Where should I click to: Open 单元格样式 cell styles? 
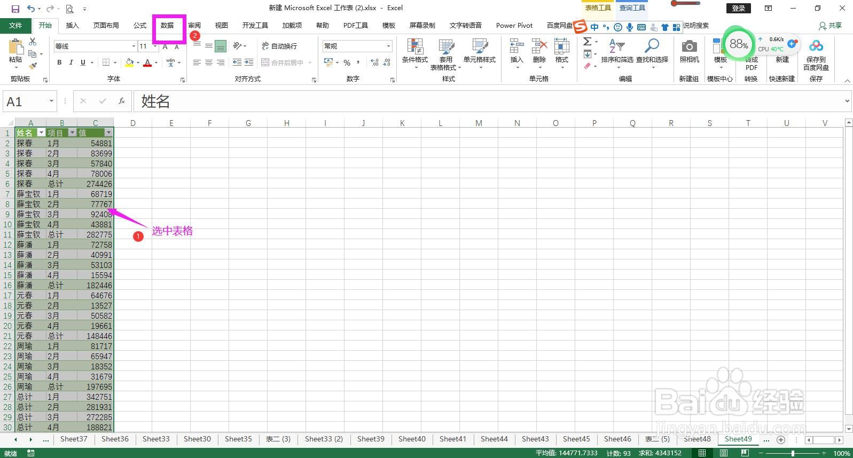(480, 54)
